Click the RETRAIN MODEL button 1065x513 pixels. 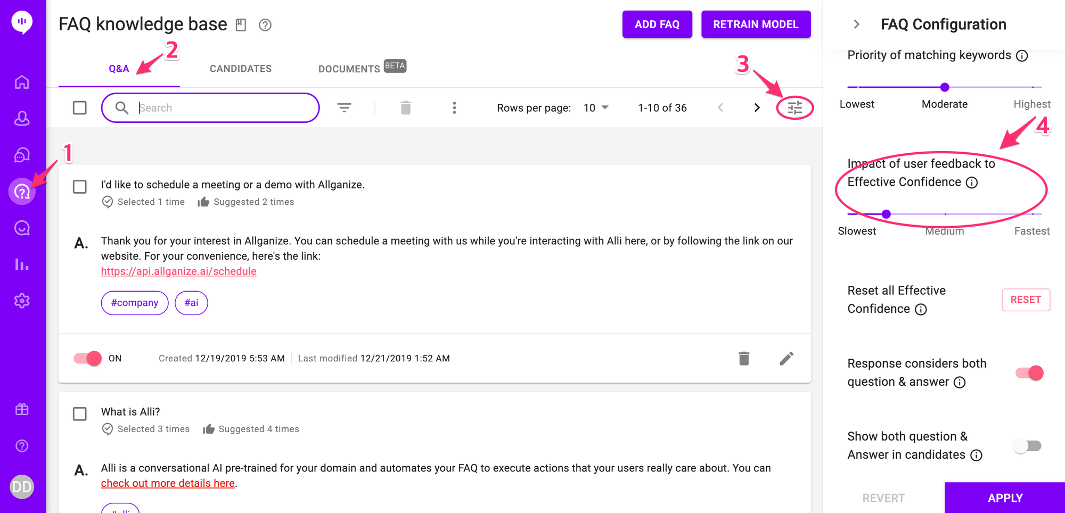coord(756,24)
